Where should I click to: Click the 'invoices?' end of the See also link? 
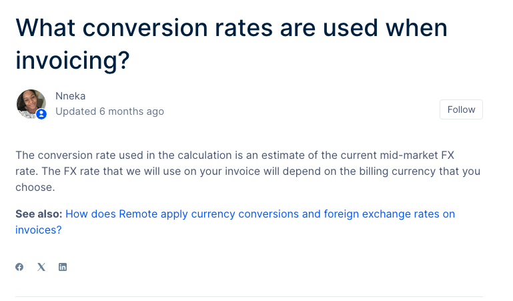(x=38, y=230)
